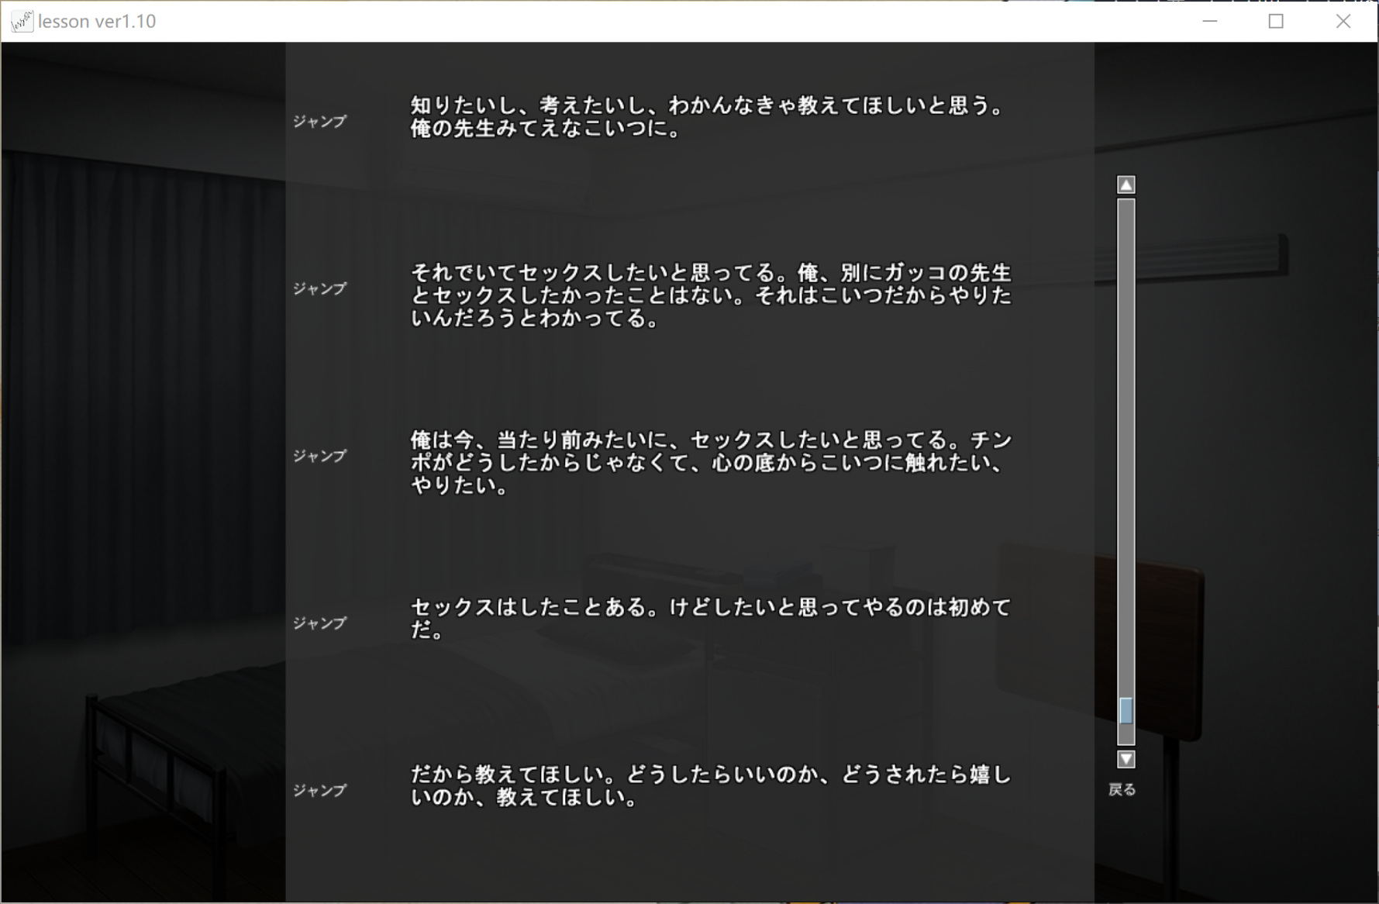Click 戻る to leave the backlog
Screen dimensions: 1379x904
click(1122, 789)
